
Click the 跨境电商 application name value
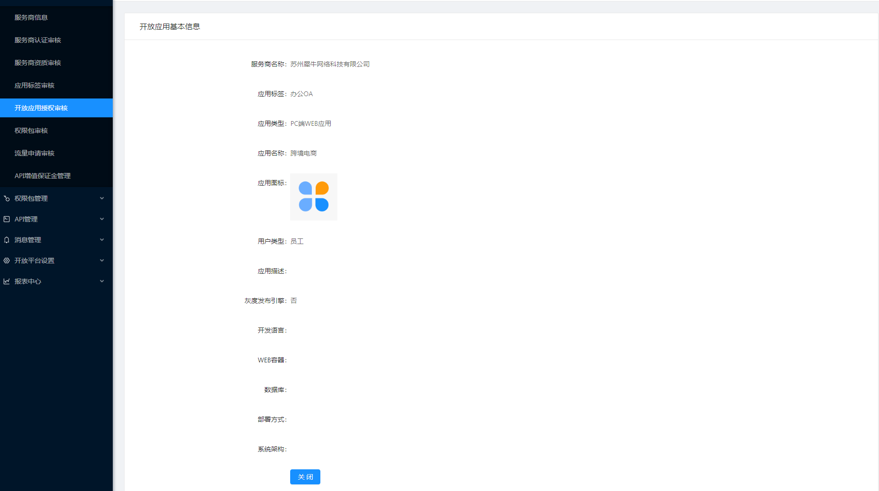click(x=303, y=153)
